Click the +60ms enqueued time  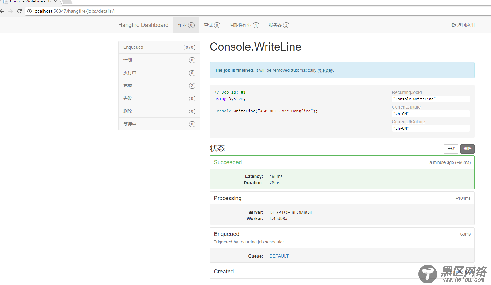(x=464, y=234)
